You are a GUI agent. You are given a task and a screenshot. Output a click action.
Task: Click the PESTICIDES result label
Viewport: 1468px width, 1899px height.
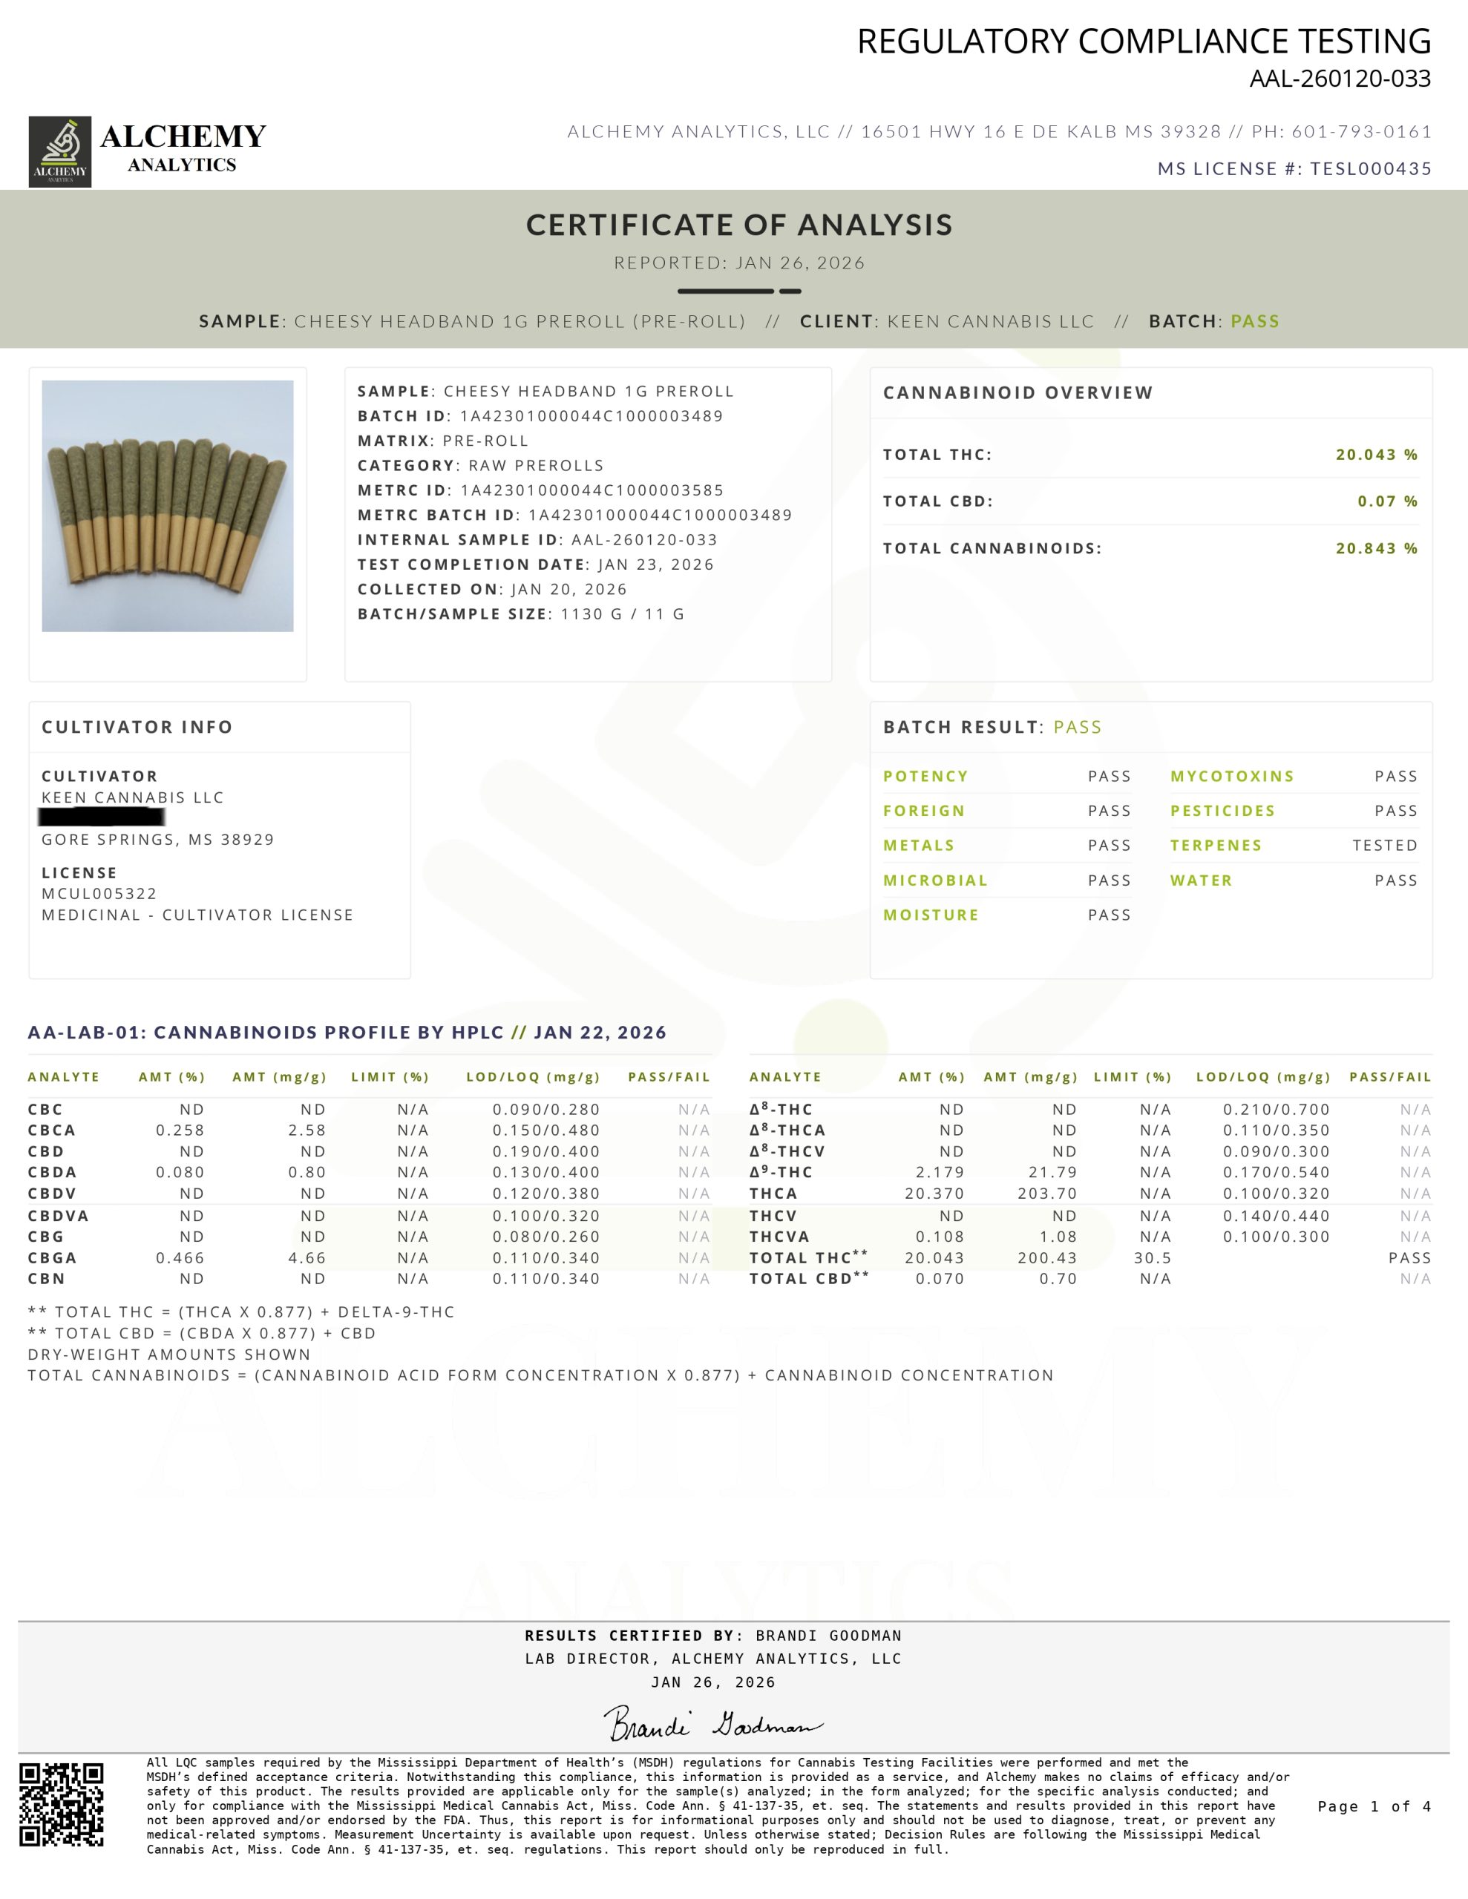[1222, 810]
